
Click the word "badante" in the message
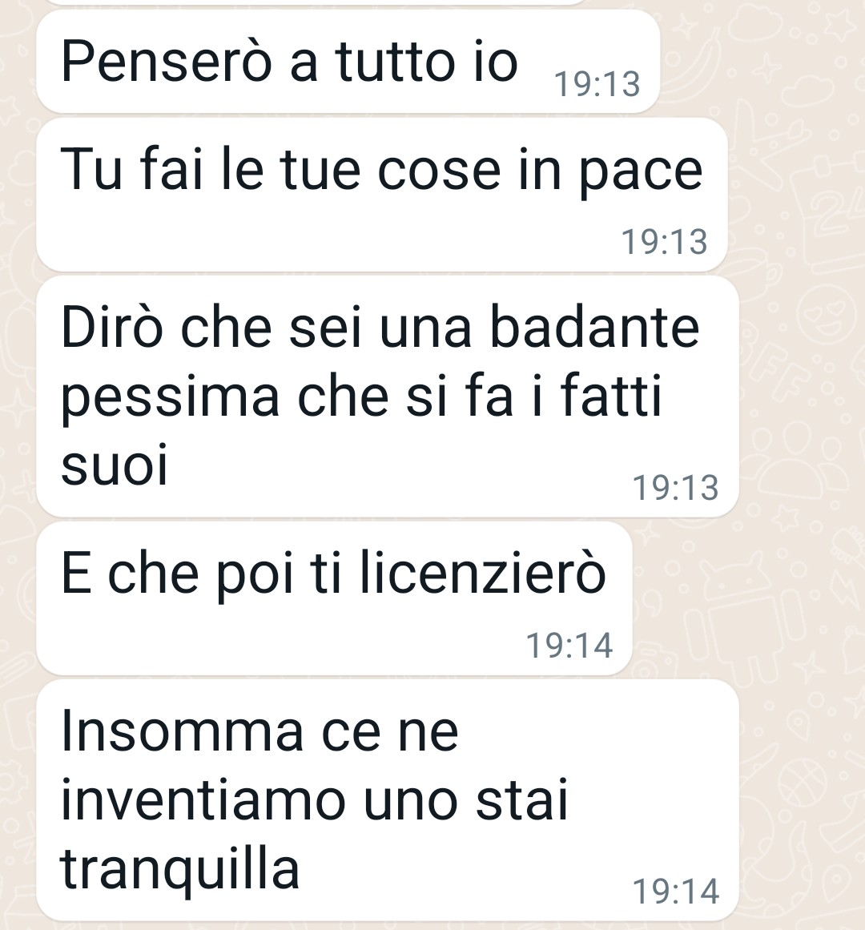click(x=594, y=327)
